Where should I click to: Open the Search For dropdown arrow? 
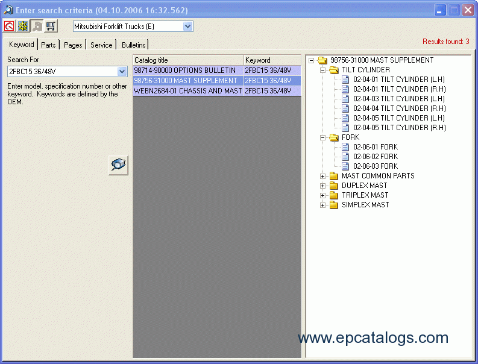point(122,72)
